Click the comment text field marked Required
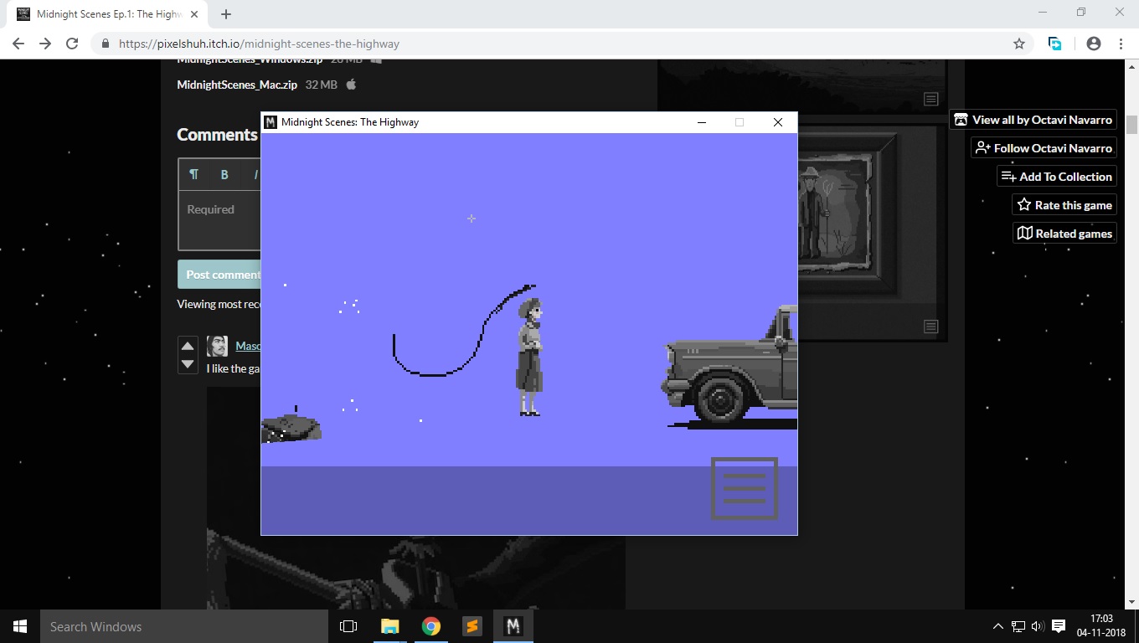1139x643 pixels. (219, 221)
